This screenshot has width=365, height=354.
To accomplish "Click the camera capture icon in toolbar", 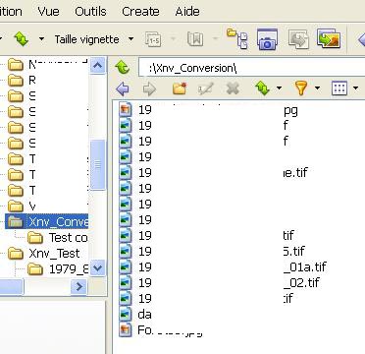I will point(267,39).
